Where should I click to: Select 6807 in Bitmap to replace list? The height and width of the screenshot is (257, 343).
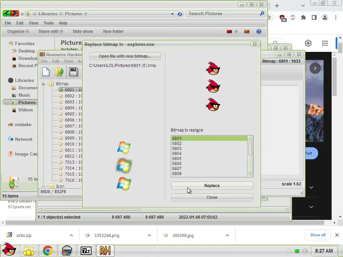pyautogui.click(x=209, y=169)
